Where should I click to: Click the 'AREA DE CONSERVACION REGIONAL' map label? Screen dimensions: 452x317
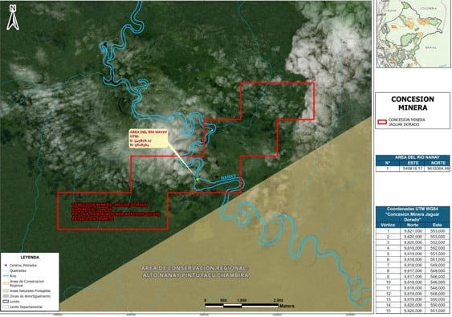click(x=194, y=268)
